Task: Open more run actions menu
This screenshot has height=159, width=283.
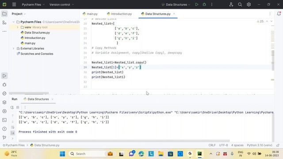Action: pos(212,4)
